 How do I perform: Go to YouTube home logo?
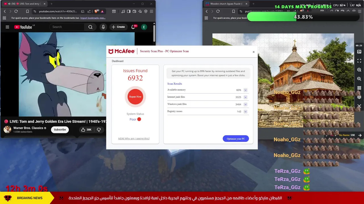point(23,27)
